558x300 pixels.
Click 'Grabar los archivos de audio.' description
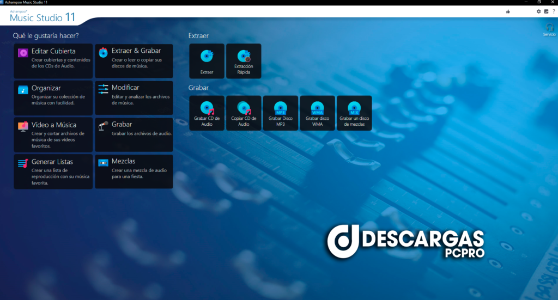pos(142,133)
